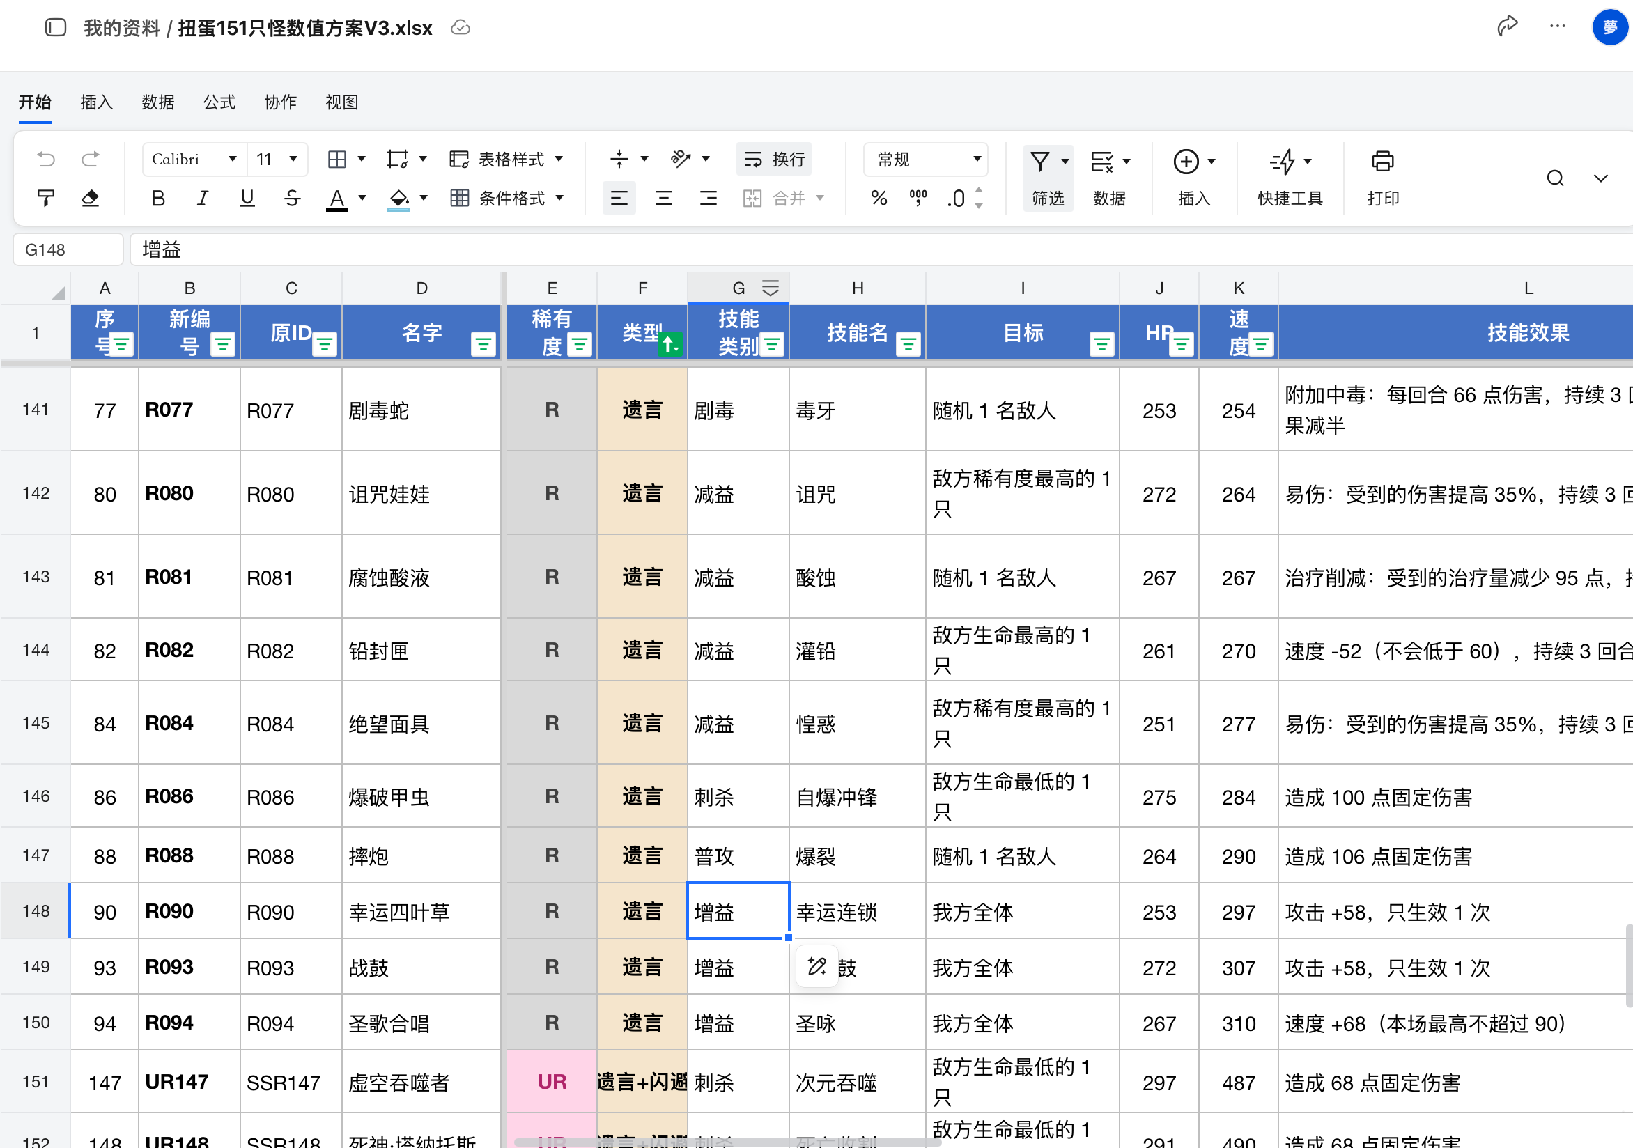This screenshot has width=1633, height=1148.
Task: Apply italic formatting
Action: 203,198
